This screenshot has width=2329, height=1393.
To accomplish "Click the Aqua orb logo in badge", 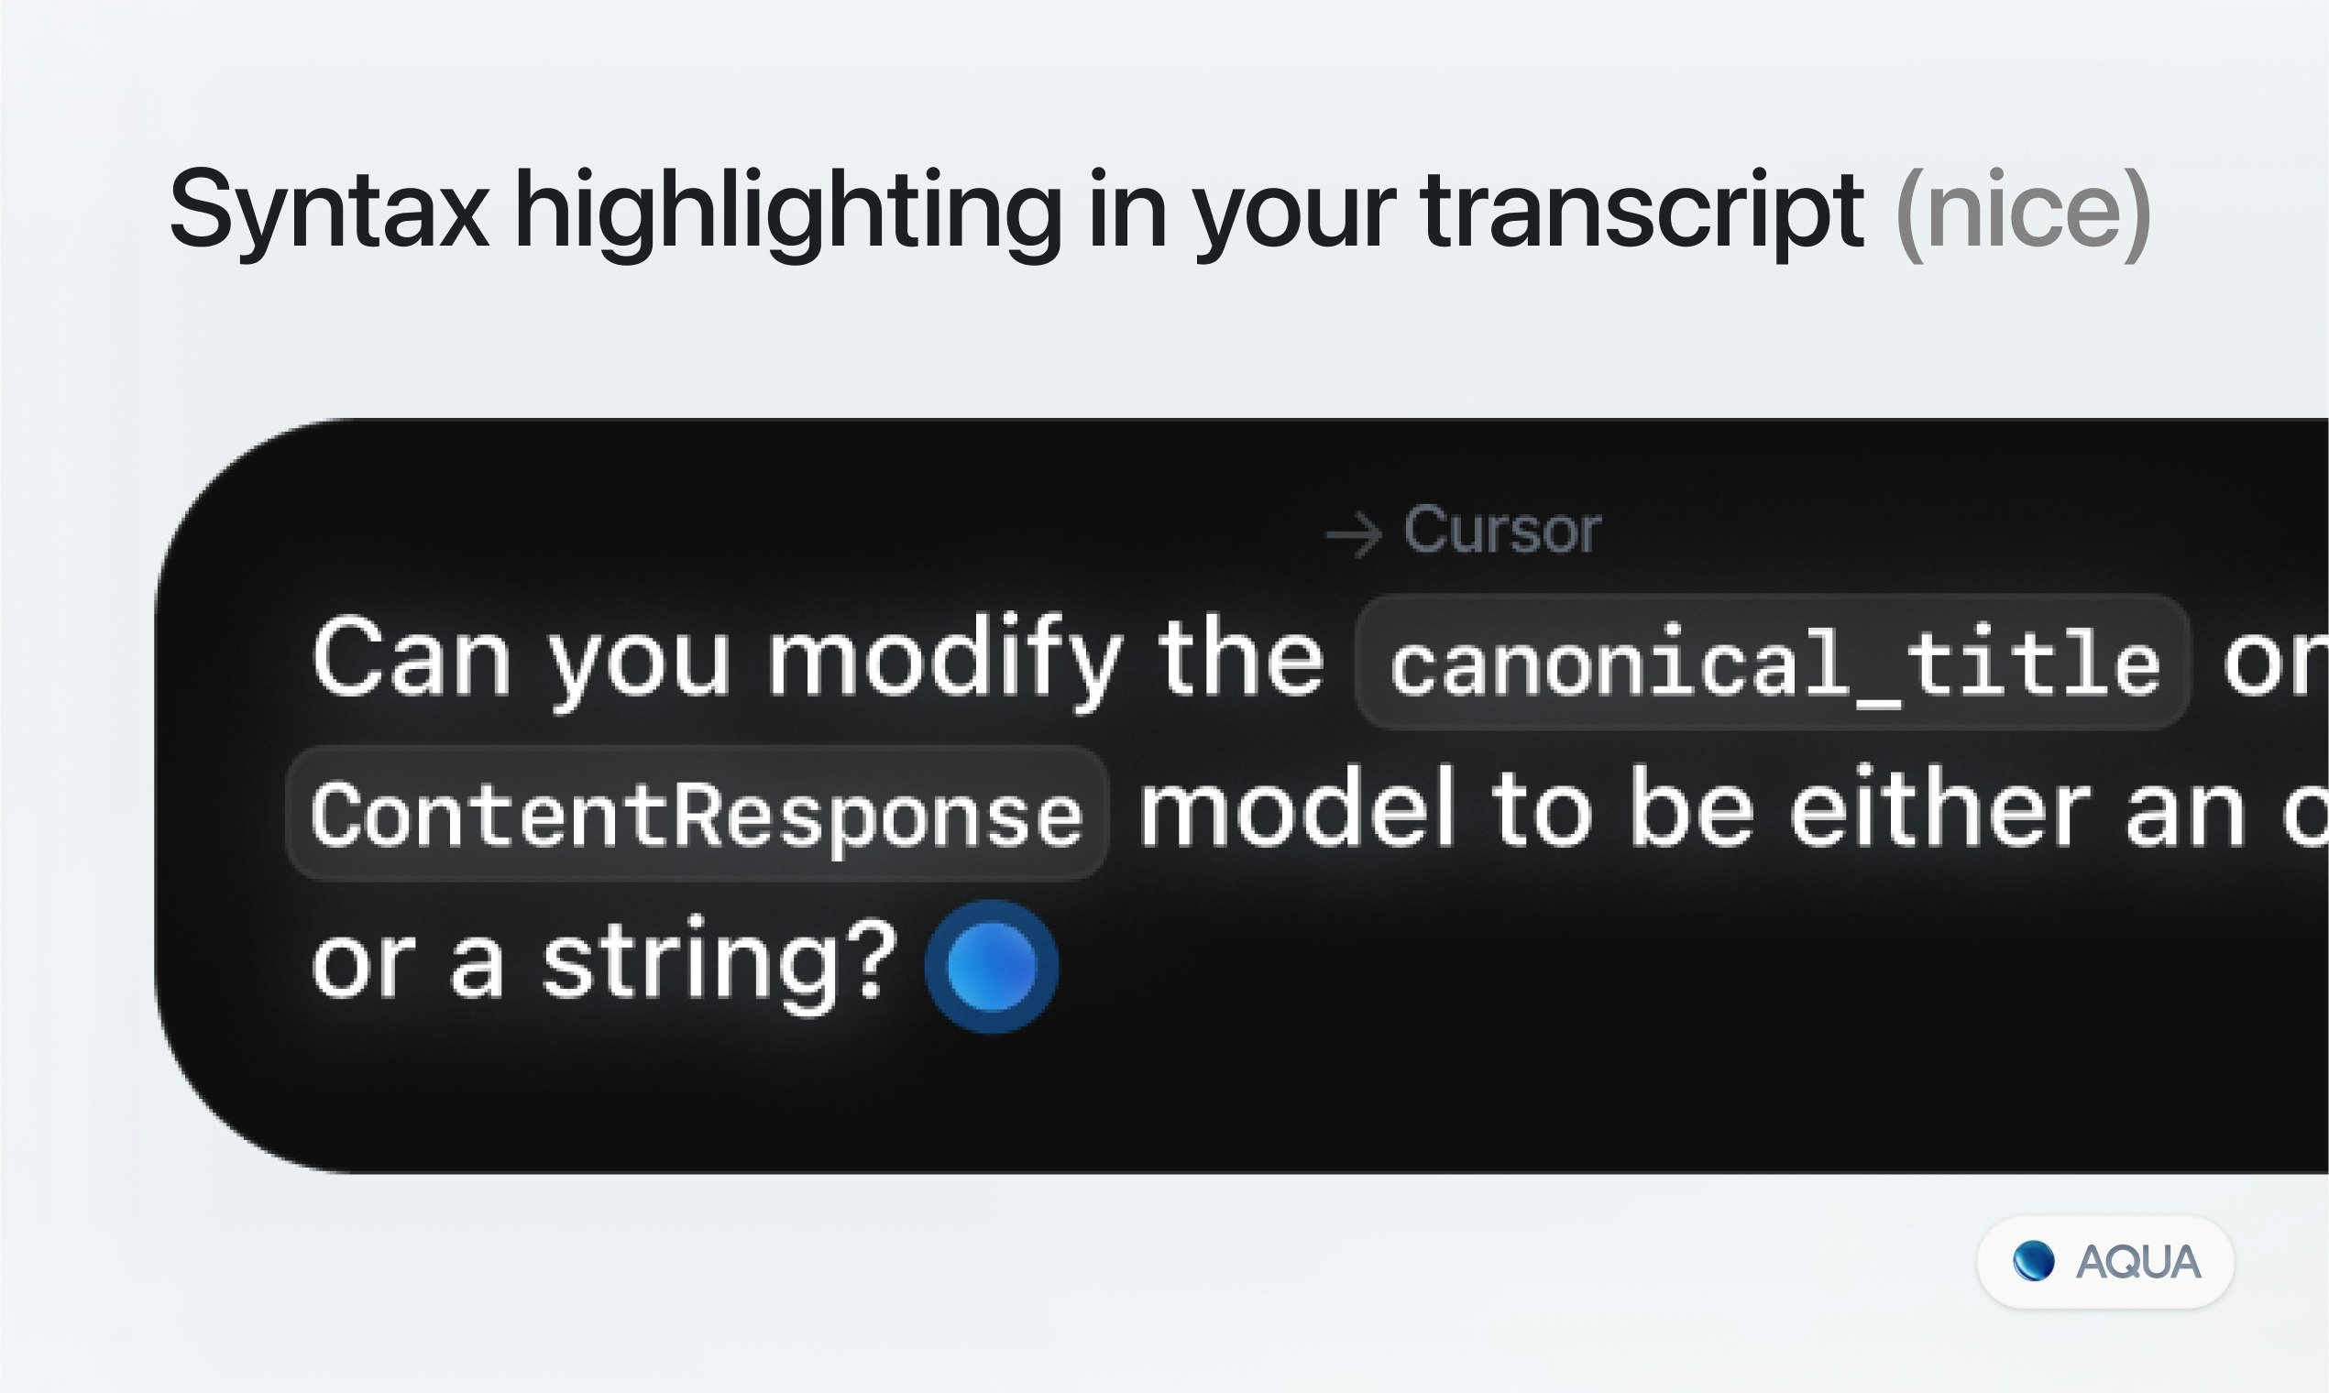I will (x=2033, y=1261).
